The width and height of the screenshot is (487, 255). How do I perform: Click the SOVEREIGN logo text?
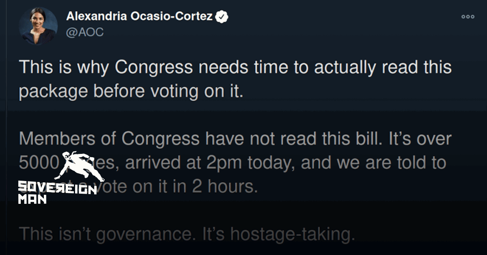tap(57, 188)
